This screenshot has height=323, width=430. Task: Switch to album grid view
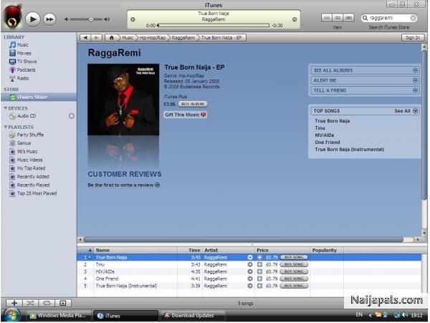click(x=338, y=18)
